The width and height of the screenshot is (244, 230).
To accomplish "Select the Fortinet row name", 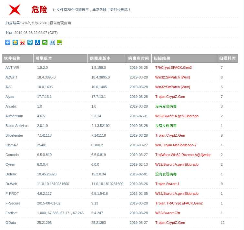I will coord(12,213).
